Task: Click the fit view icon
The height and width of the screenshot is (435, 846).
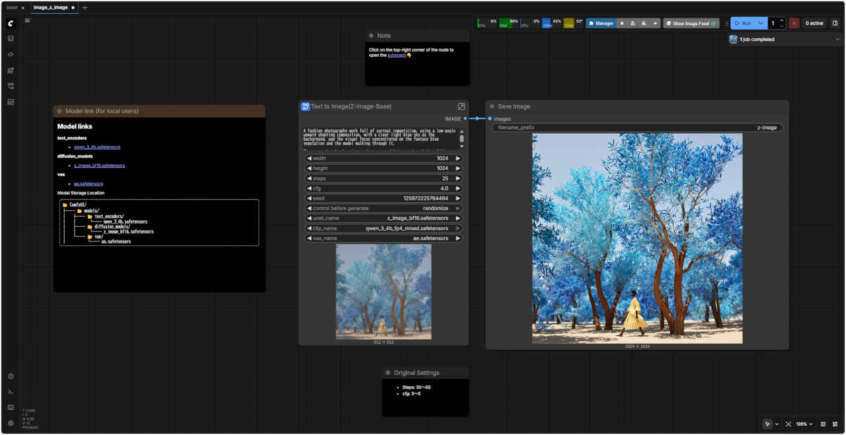Action: point(788,424)
